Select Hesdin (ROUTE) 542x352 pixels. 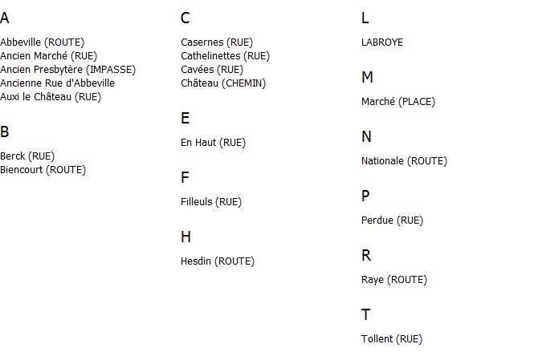click(x=218, y=261)
